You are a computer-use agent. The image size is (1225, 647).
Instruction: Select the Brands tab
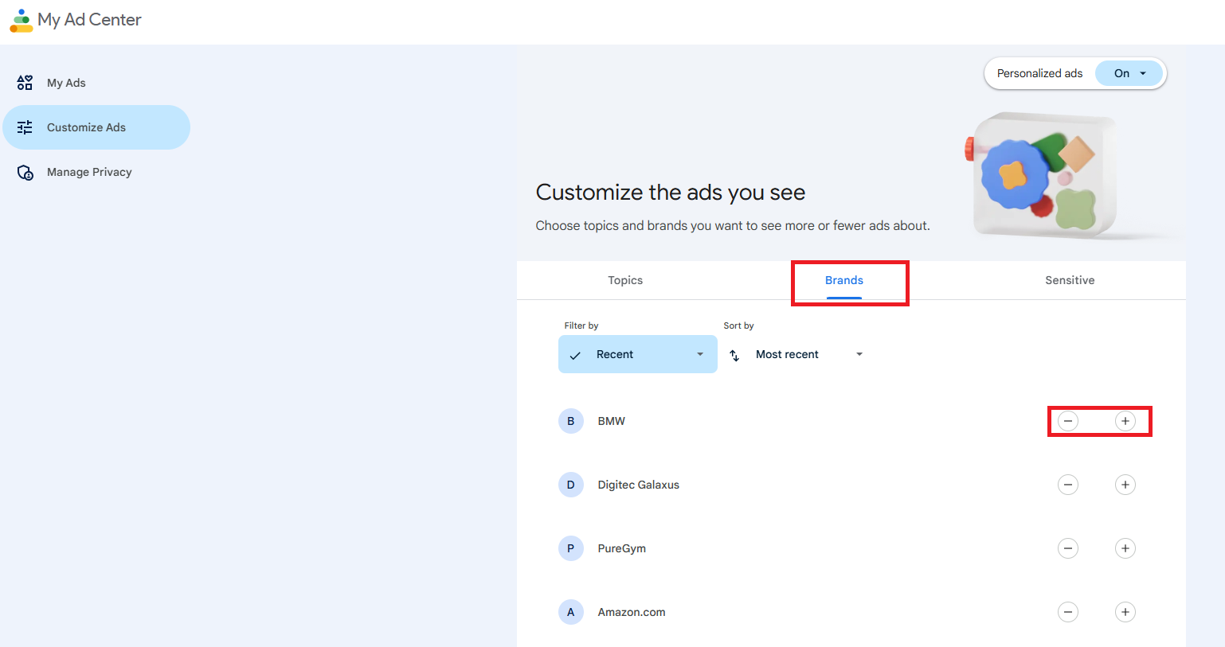coord(844,280)
